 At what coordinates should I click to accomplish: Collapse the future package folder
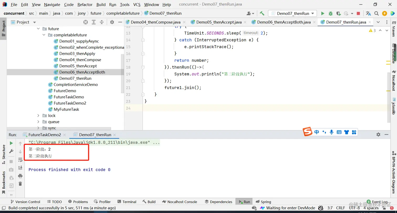pos(38,29)
